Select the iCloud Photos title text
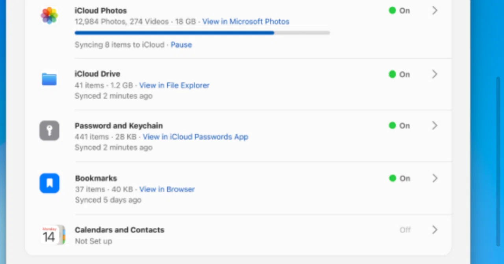Screen dimensions: 504x264 tap(101, 11)
